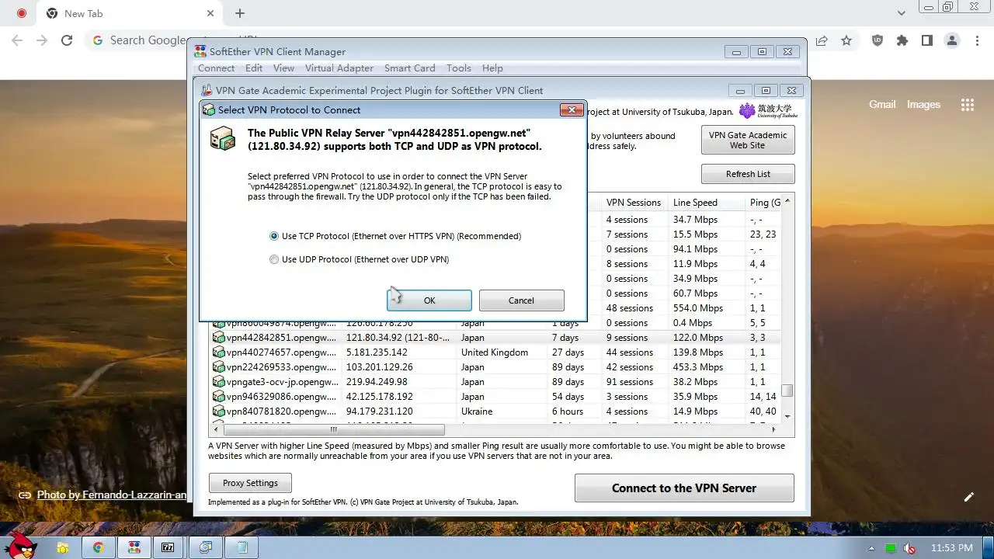
Task: Select IP address 219.94.249.98 in list
Action: (377, 382)
